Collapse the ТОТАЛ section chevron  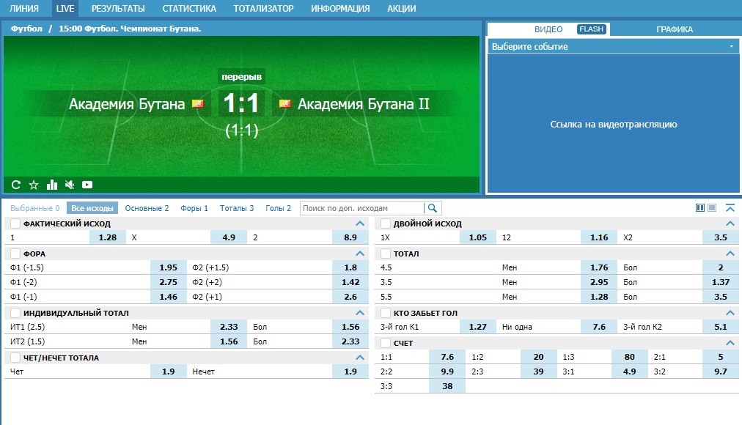pyautogui.click(x=730, y=254)
